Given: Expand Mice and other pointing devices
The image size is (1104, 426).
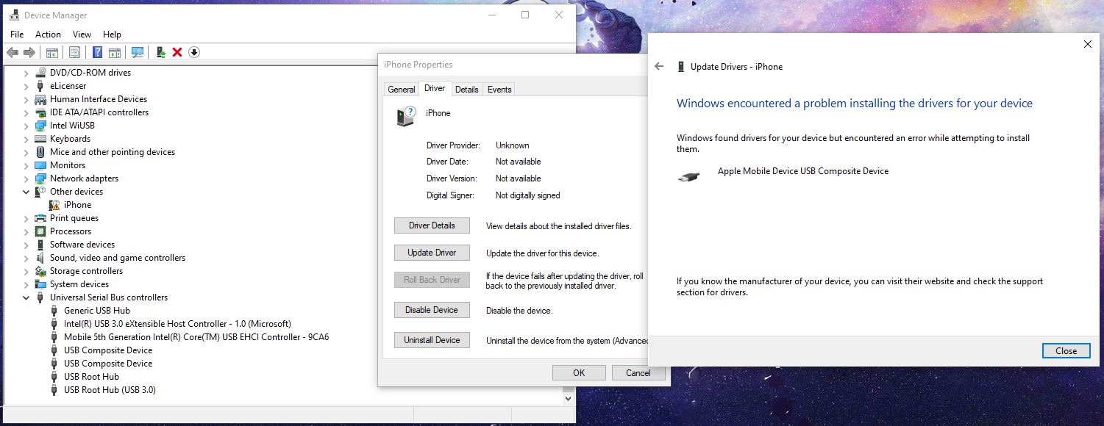Looking at the screenshot, I should tap(26, 152).
